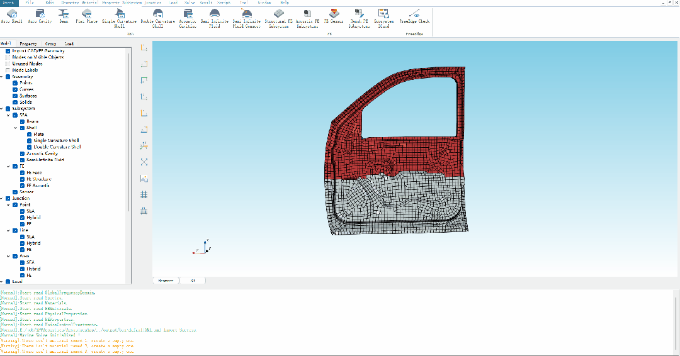Open the Help menu
680x356 pixels.
pos(285,2)
